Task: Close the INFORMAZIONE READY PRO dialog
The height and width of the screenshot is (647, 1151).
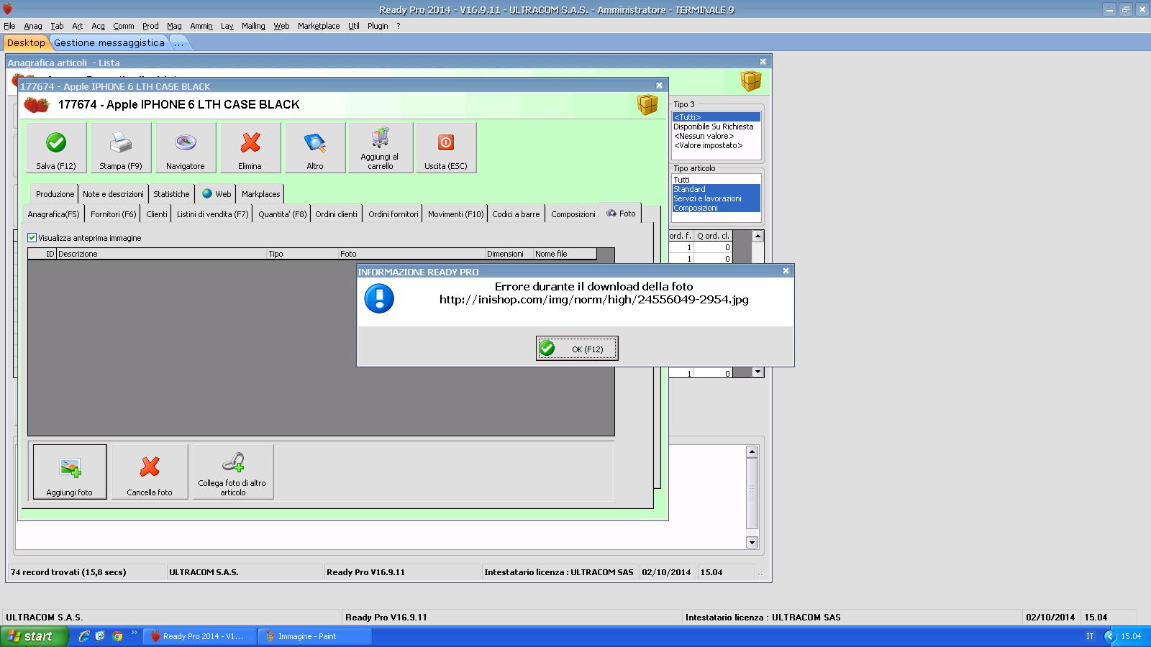Action: point(786,271)
